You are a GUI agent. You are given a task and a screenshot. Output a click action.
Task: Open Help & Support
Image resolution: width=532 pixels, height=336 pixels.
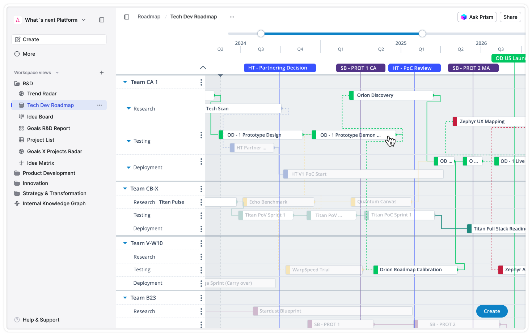tap(37, 320)
